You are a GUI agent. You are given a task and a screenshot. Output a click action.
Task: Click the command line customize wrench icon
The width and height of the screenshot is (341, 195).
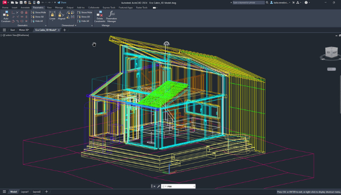click(158, 186)
